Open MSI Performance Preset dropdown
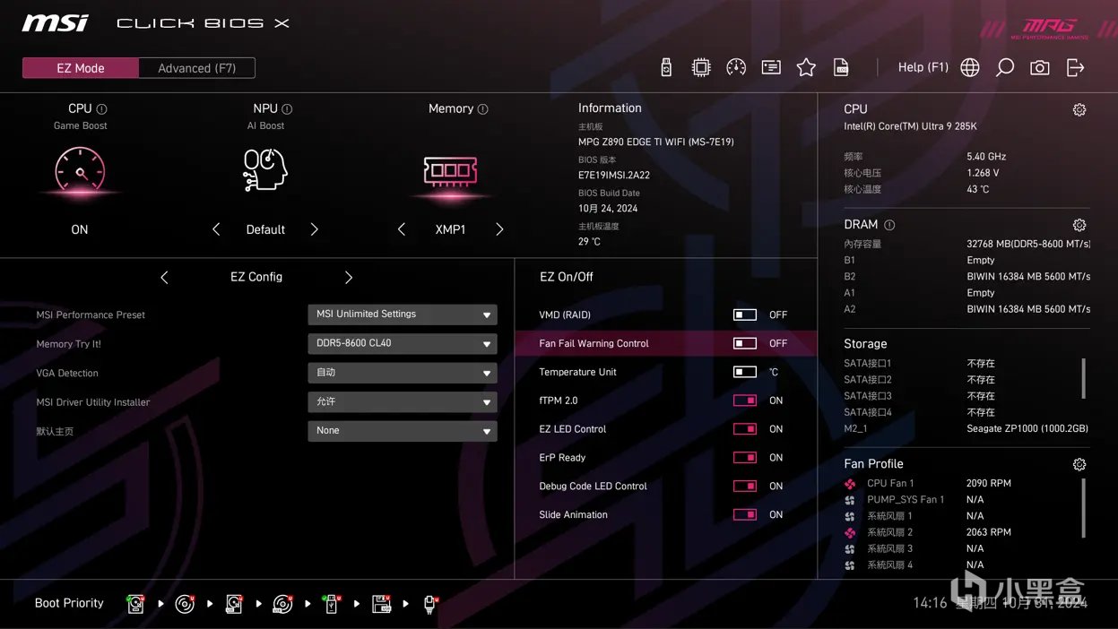The image size is (1118, 629). point(403,314)
